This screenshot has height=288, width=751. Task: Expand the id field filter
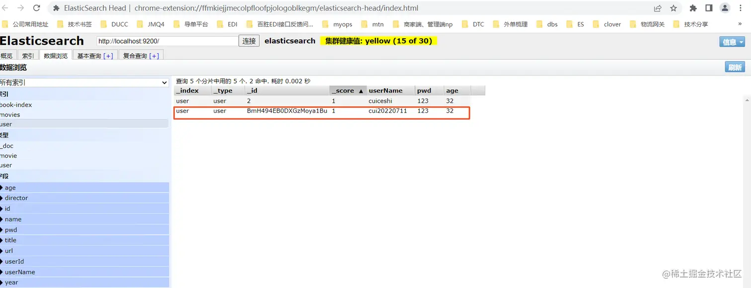tap(84, 209)
